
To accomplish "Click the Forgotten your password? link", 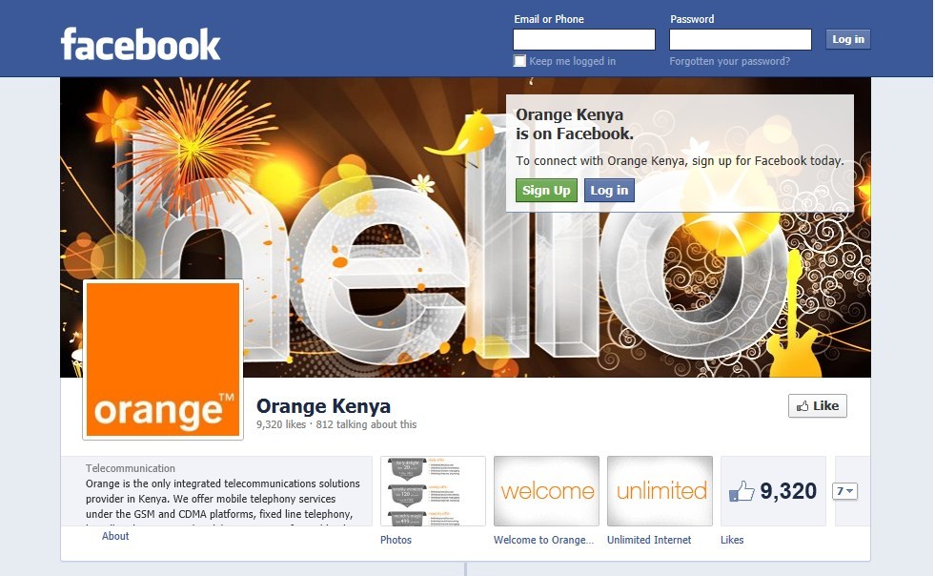I will [x=729, y=61].
